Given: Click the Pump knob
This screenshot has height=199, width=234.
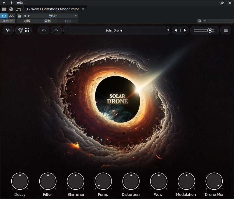Looking at the screenshot, I should click(103, 181).
